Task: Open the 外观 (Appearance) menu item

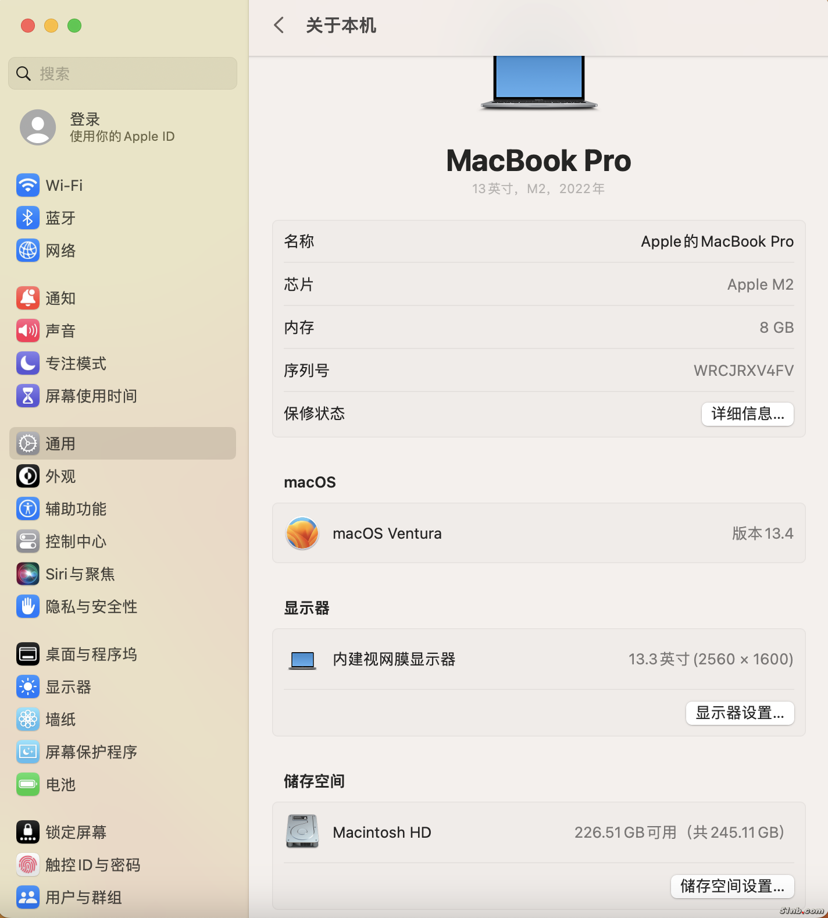Action: 61,476
